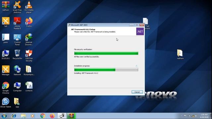Screen dimensions: 212x119
Task: Click 'Installing .NET Framework 4.6.2' status text
Action: (x=86, y=73)
